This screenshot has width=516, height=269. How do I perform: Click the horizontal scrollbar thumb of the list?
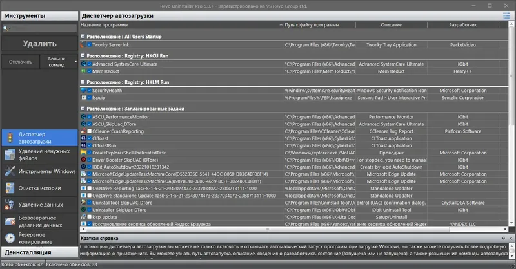pyautogui.click(x=267, y=229)
